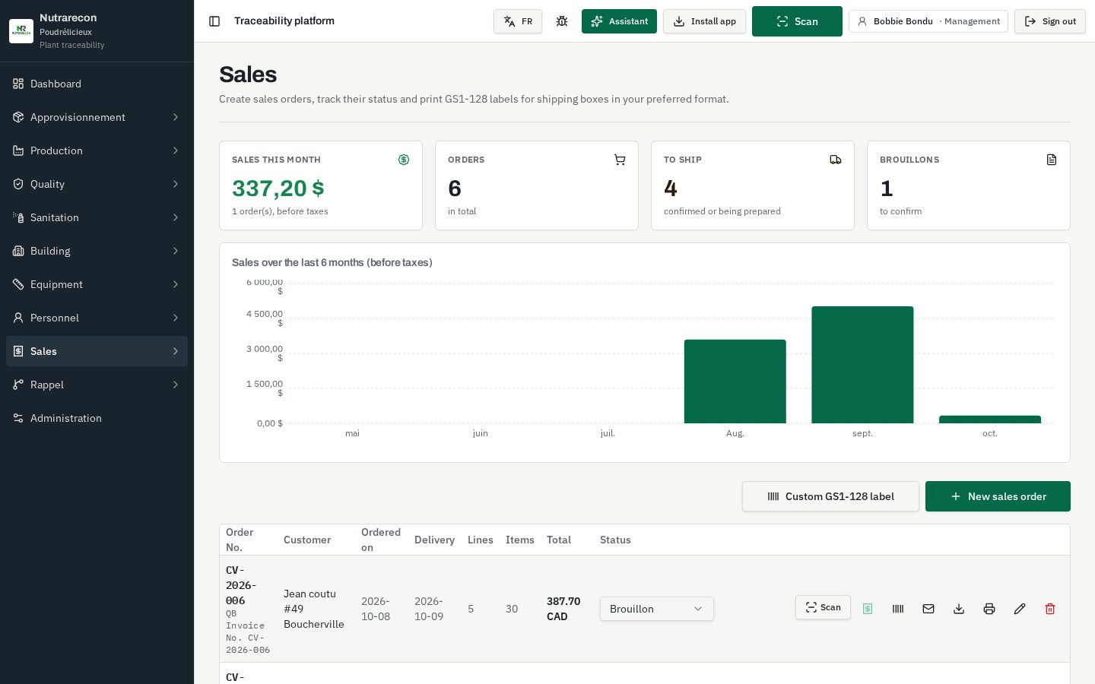Click the oct. bar in sales chart
The height and width of the screenshot is (684, 1095).
tap(990, 420)
